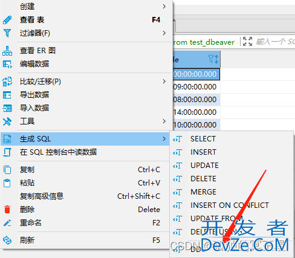Select 导入数据 menu entry

(x=86, y=108)
